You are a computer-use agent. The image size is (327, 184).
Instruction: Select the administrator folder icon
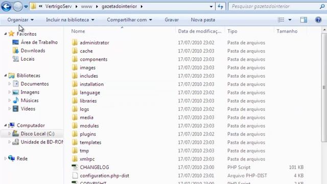(x=75, y=42)
